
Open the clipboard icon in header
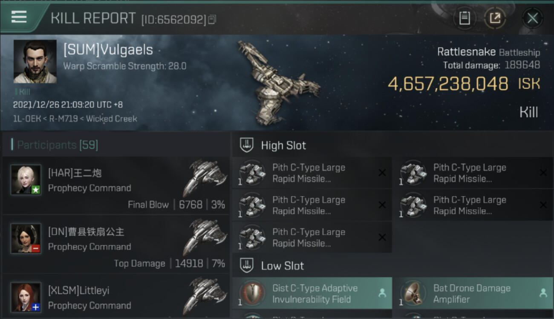point(464,18)
